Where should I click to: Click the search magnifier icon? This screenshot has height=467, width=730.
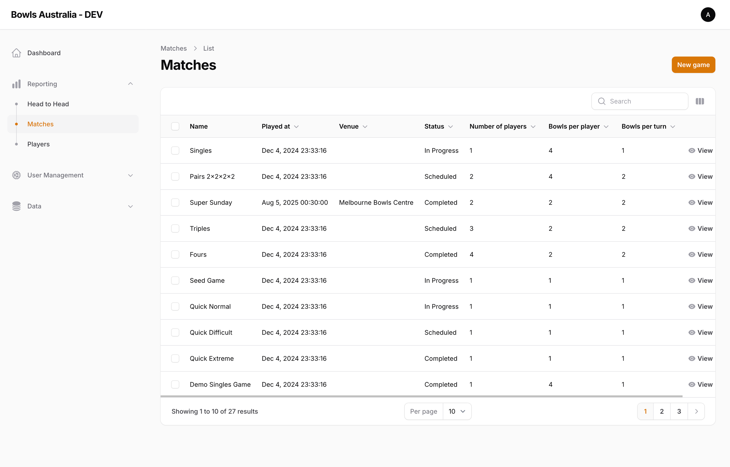tap(602, 101)
